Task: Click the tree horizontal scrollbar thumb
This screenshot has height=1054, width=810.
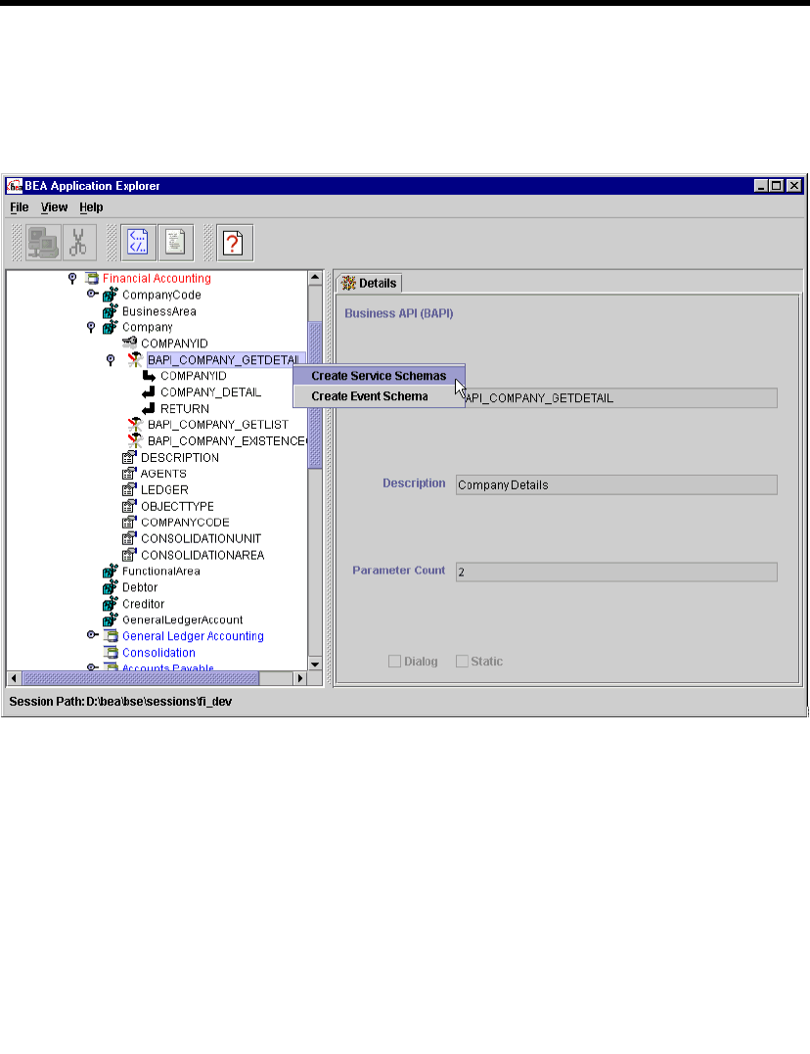Action: [141, 678]
